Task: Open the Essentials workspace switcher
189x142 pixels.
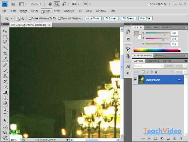Action: click(159, 4)
